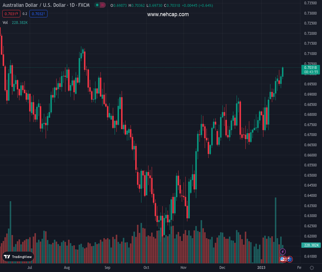Click the spread value 0.2 between prices
322x272 pixels.
[24, 14]
